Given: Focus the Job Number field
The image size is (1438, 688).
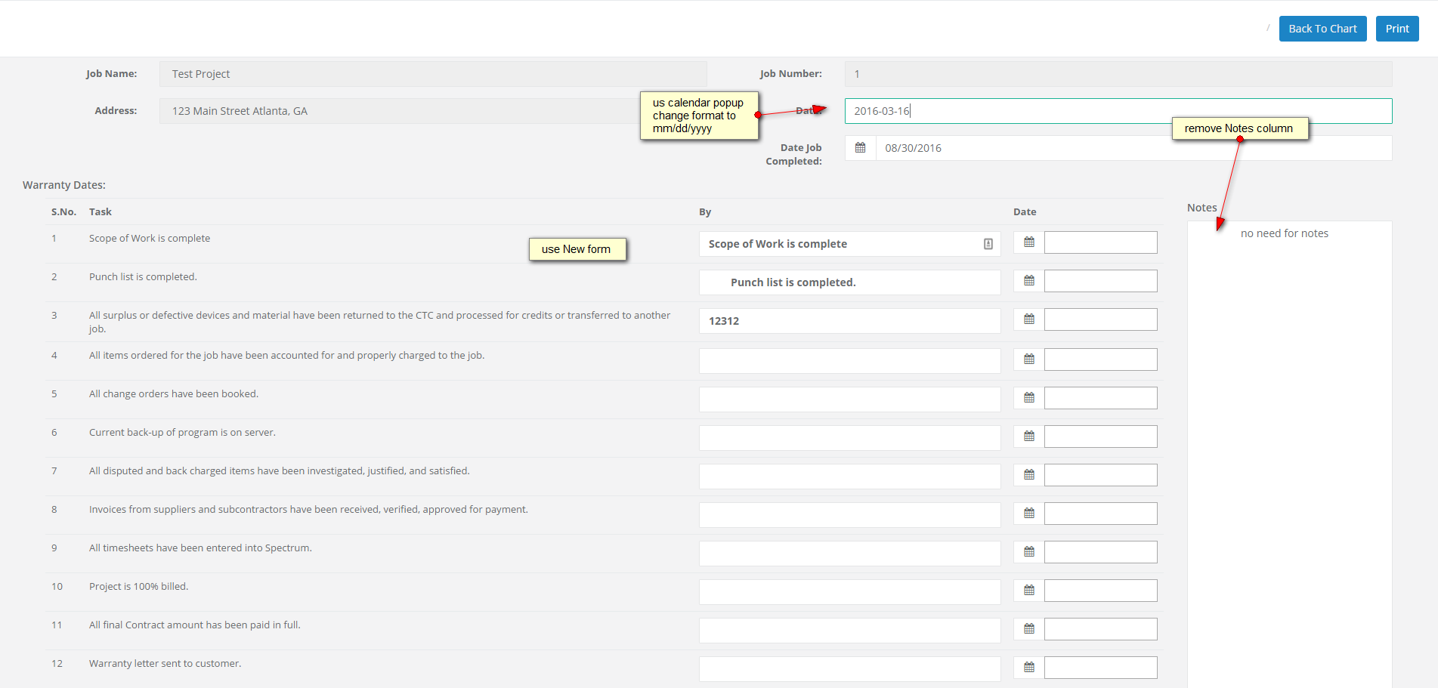Looking at the screenshot, I should (1118, 74).
